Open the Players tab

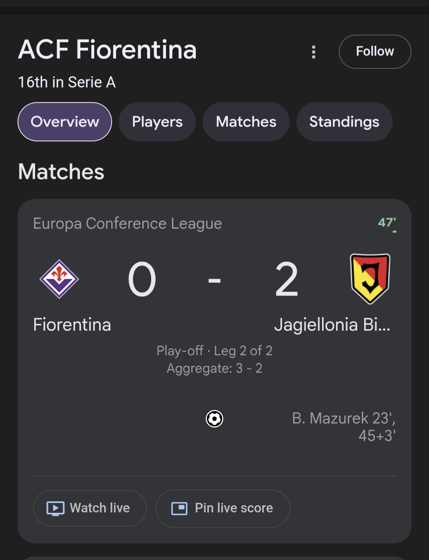[x=157, y=122]
